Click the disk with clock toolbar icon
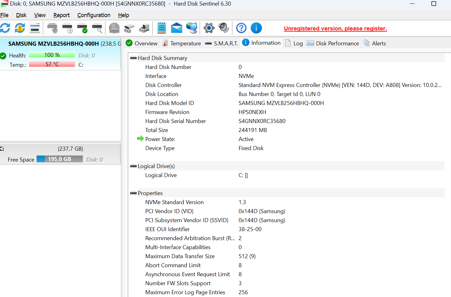Image resolution: width=451 pixels, height=297 pixels. [x=67, y=28]
